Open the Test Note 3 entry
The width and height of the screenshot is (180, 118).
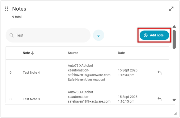tap(31, 99)
